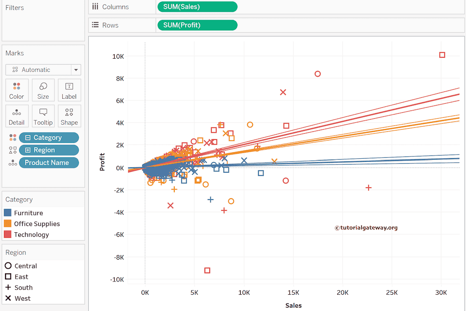The height and width of the screenshot is (311, 466).
Task: Highlight Furniture color in Category legend
Action: pyautogui.click(x=8, y=213)
